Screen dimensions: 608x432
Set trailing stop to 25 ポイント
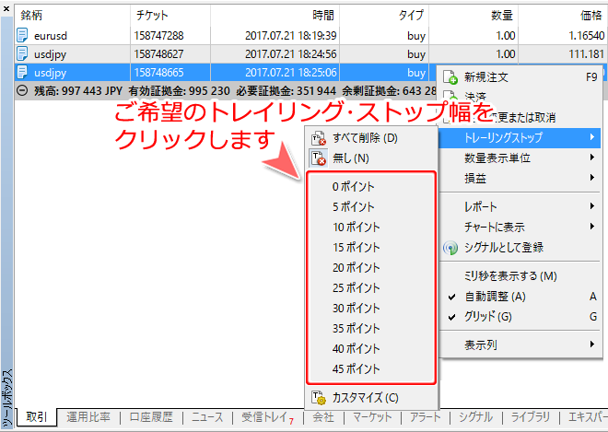coord(371,287)
